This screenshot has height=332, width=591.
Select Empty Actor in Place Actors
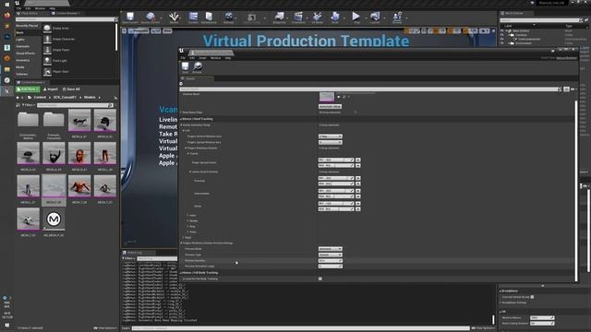point(60,29)
